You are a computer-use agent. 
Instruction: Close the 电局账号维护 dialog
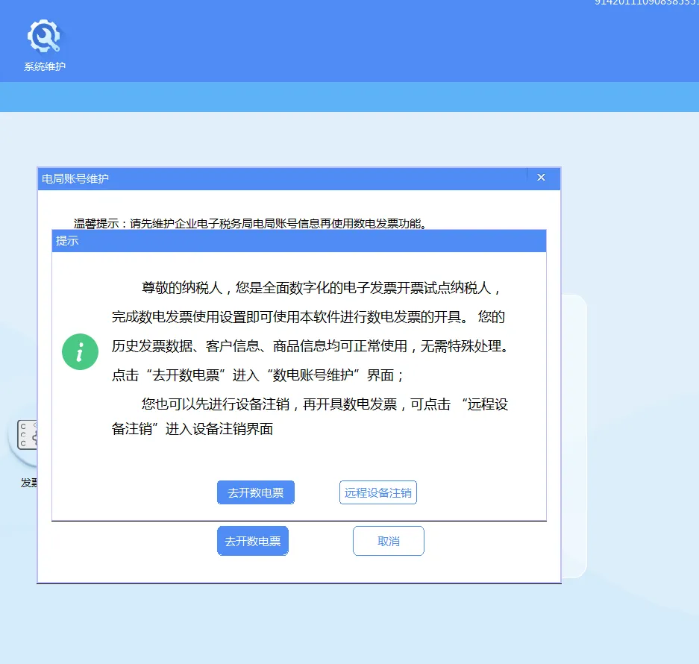click(x=541, y=178)
